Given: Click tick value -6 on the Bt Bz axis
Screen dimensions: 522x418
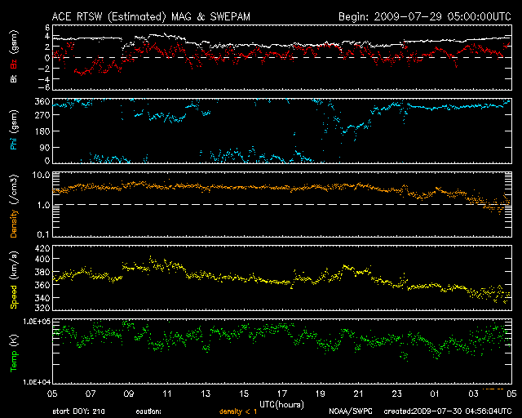Looking at the screenshot, I should click(x=44, y=87).
